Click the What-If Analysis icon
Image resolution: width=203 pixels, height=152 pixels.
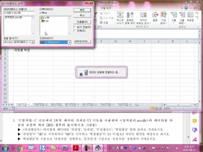click(x=163, y=15)
